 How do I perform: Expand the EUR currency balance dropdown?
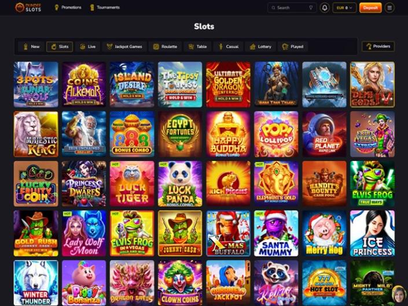click(x=344, y=8)
